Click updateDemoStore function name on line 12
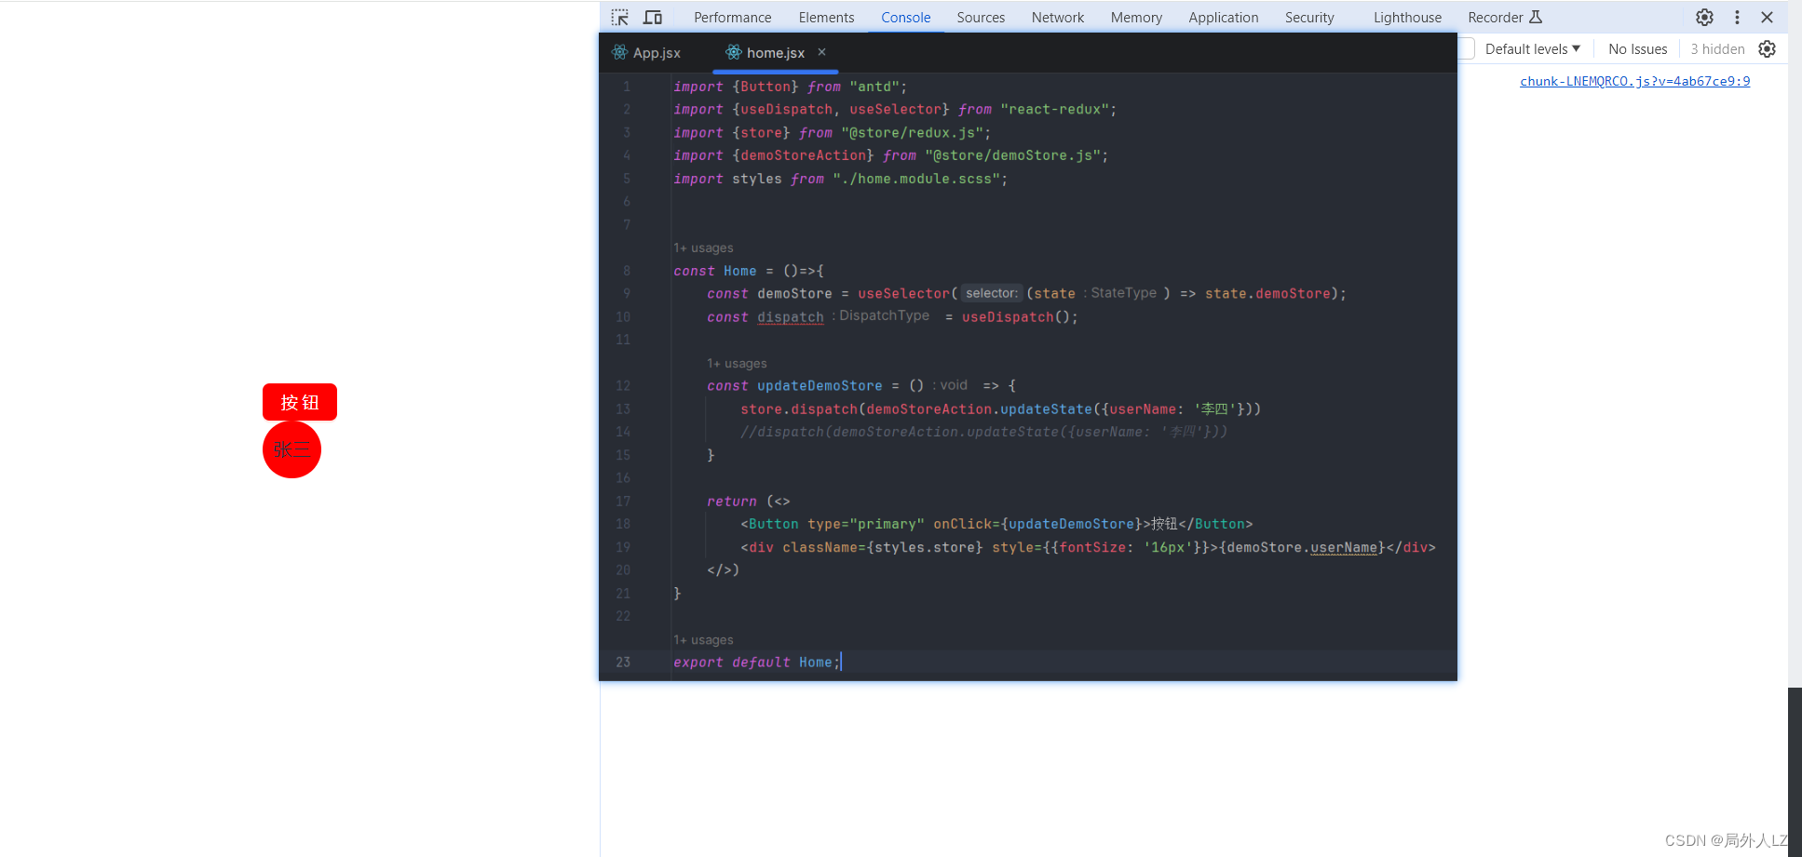 click(820, 386)
